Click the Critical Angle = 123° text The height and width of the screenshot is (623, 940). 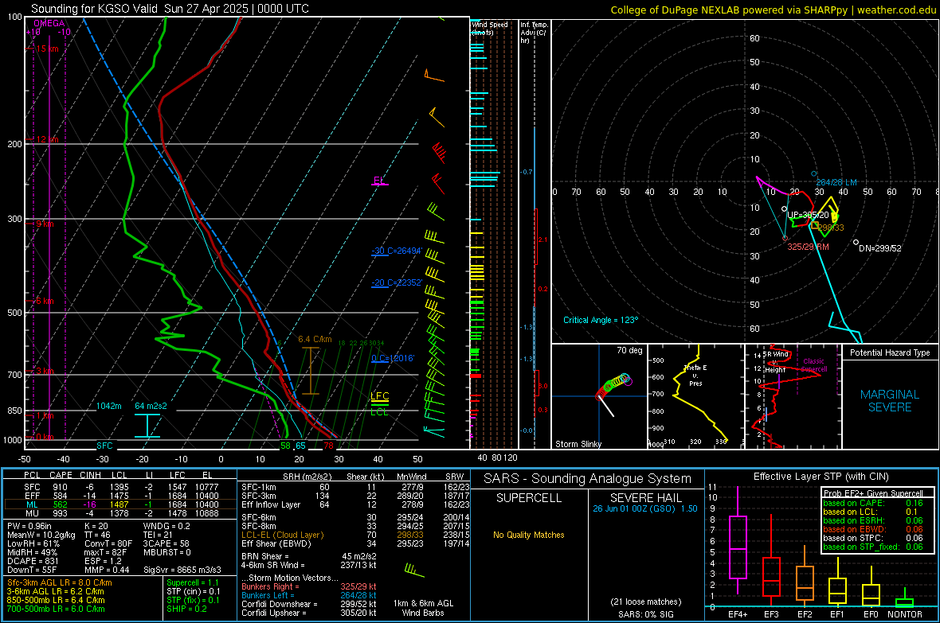point(601,320)
